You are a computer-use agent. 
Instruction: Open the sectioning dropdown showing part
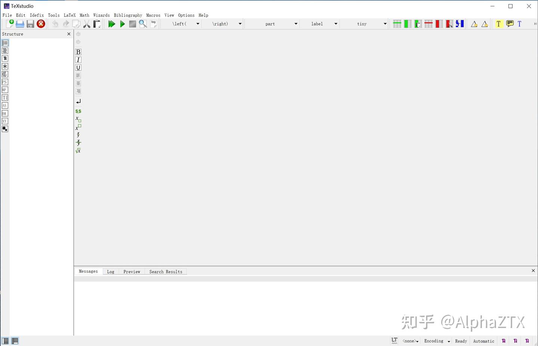(x=296, y=24)
